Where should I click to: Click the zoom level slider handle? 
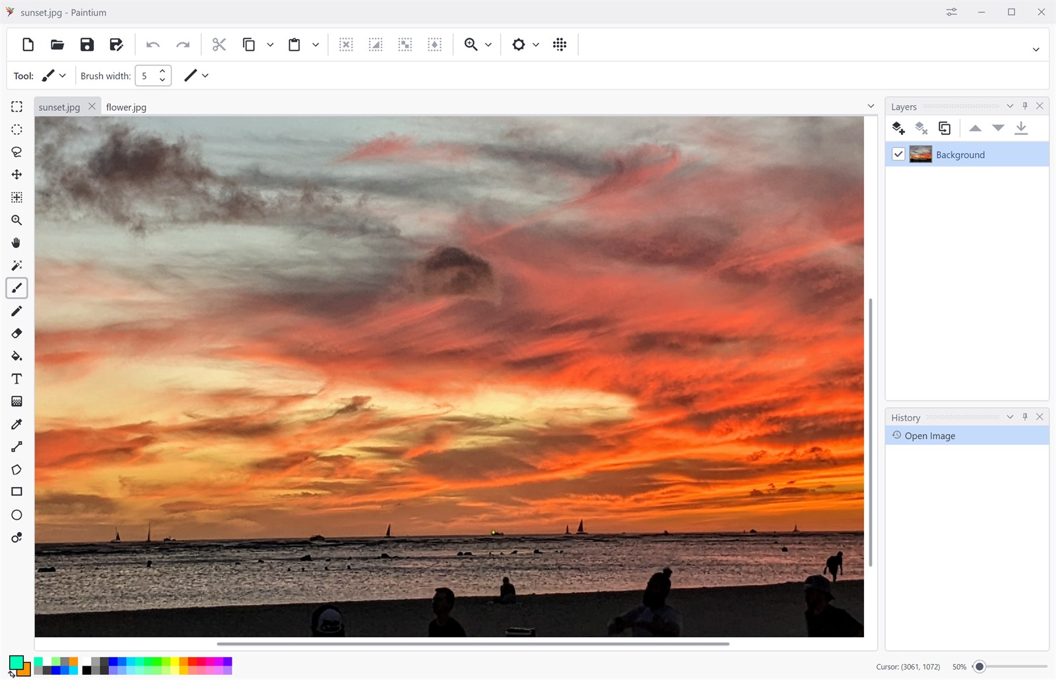pyautogui.click(x=979, y=667)
